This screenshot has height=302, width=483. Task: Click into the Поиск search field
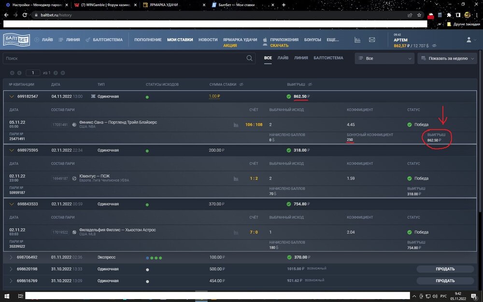pos(121,58)
